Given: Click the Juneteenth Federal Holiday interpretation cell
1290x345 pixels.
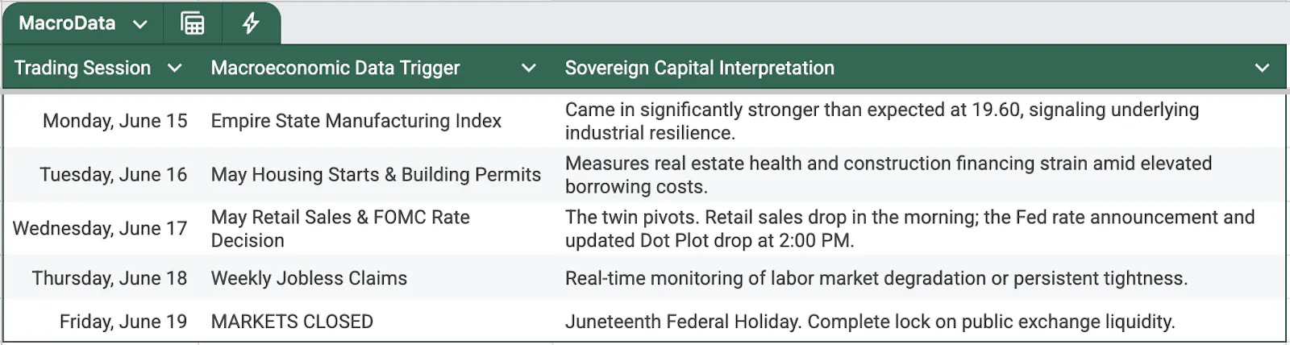Looking at the screenshot, I should [919, 322].
